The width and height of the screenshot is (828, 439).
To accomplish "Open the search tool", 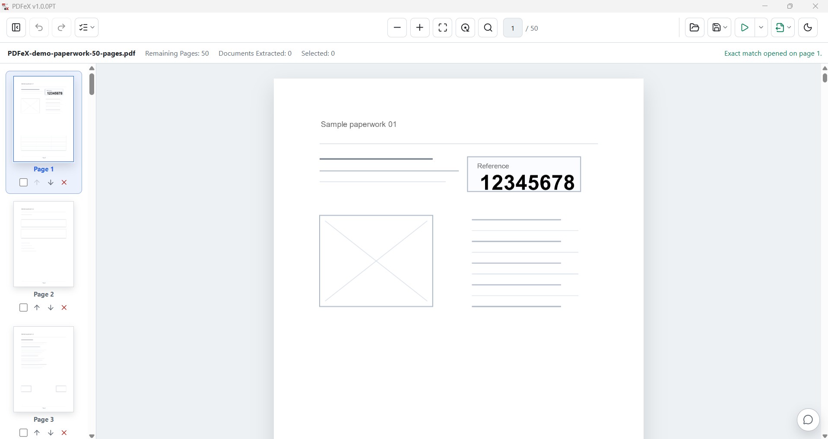I will [488, 28].
